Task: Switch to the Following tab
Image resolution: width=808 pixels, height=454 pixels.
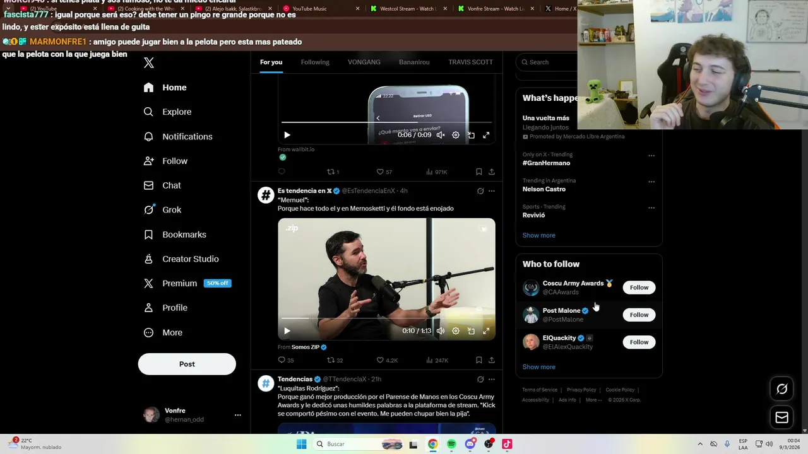Action: click(315, 62)
